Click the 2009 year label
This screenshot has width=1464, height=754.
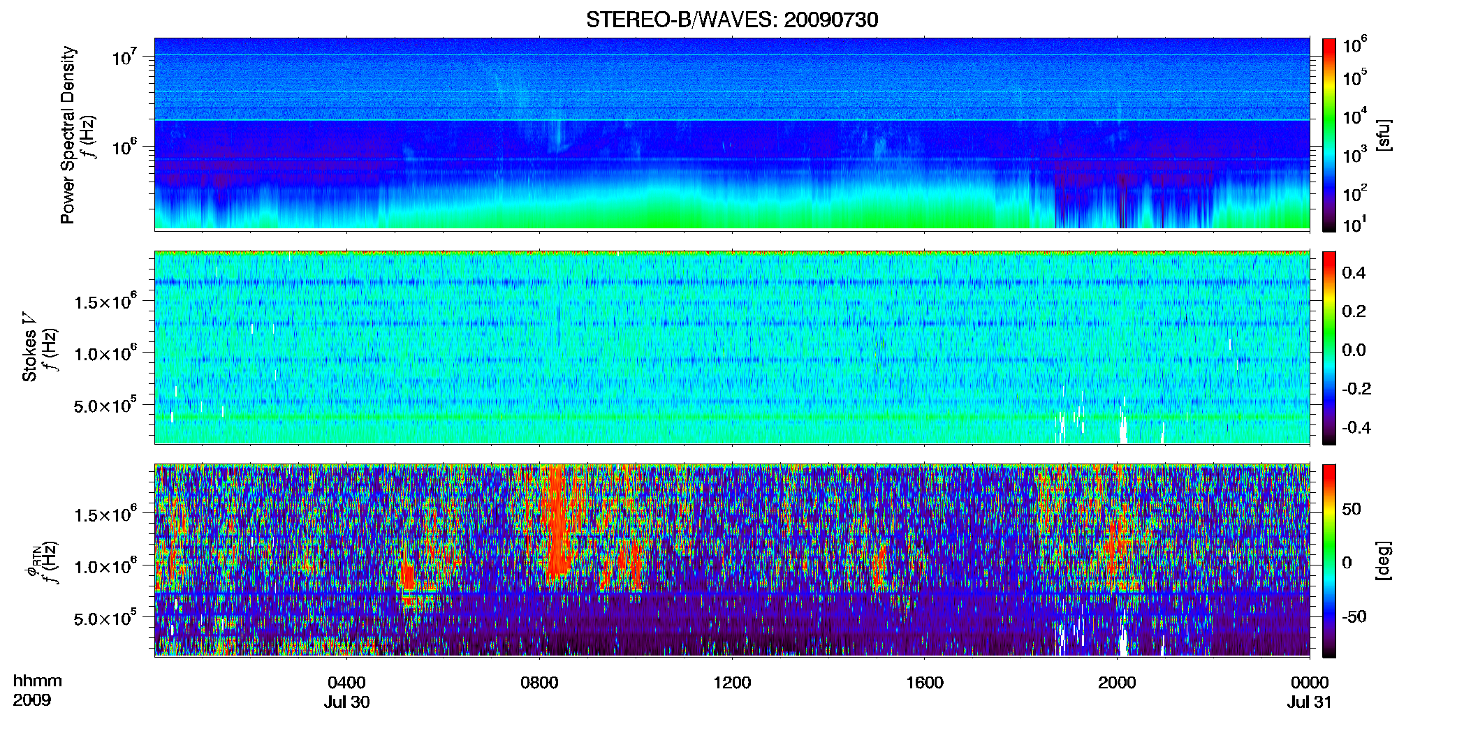point(32,700)
